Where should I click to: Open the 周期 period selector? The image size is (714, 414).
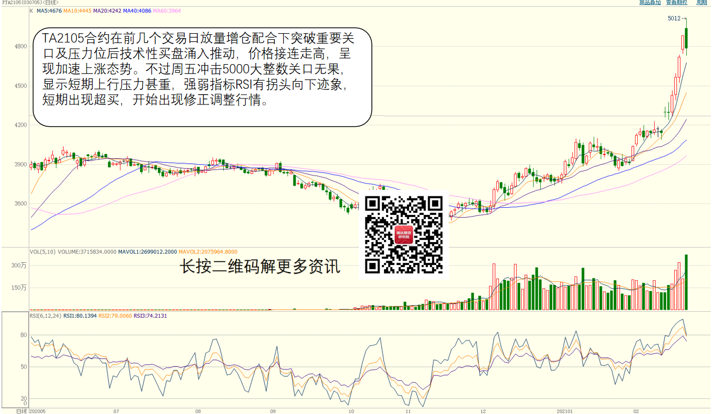[x=701, y=3]
